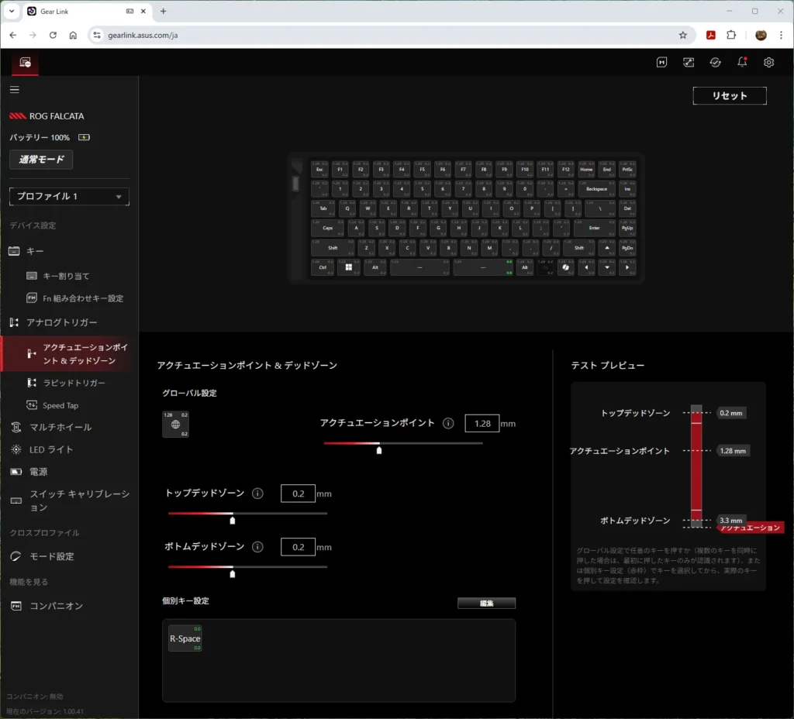Click the device icon at top left
This screenshot has width=794, height=719.
(25, 63)
